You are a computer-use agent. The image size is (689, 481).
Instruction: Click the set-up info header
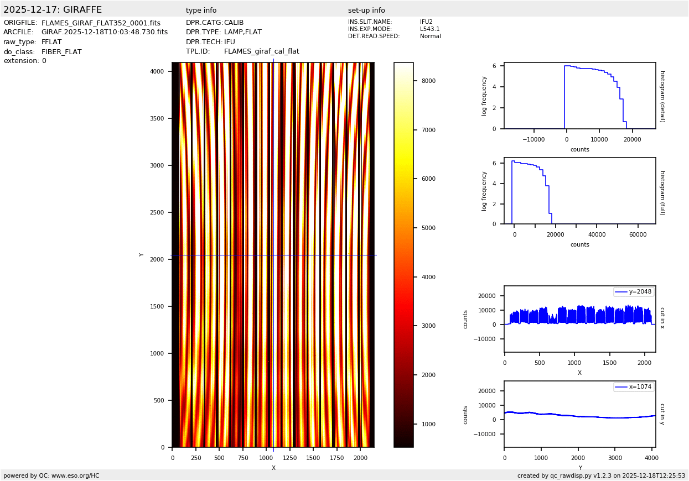pyautogui.click(x=366, y=11)
